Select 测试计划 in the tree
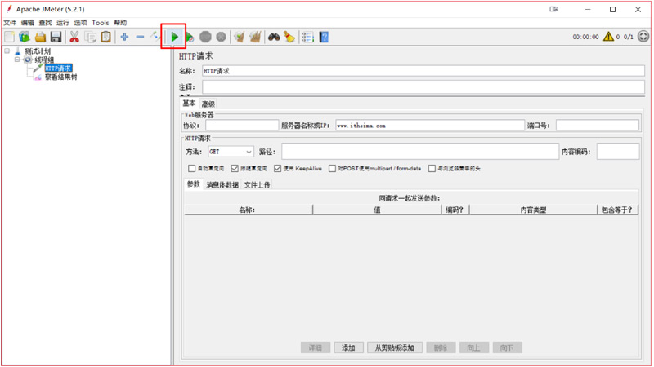The height and width of the screenshot is (367, 654). (x=37, y=51)
